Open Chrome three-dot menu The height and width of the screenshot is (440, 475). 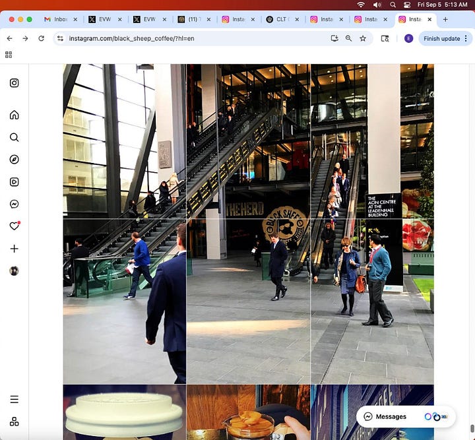[x=466, y=38]
